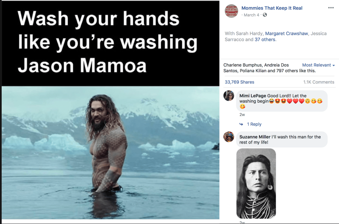Show the 37 others tagged

(265, 40)
